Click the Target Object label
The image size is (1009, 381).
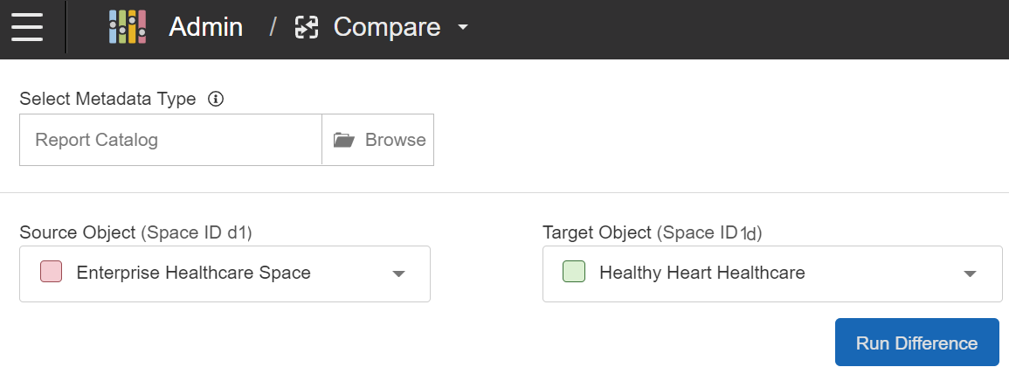(x=597, y=232)
